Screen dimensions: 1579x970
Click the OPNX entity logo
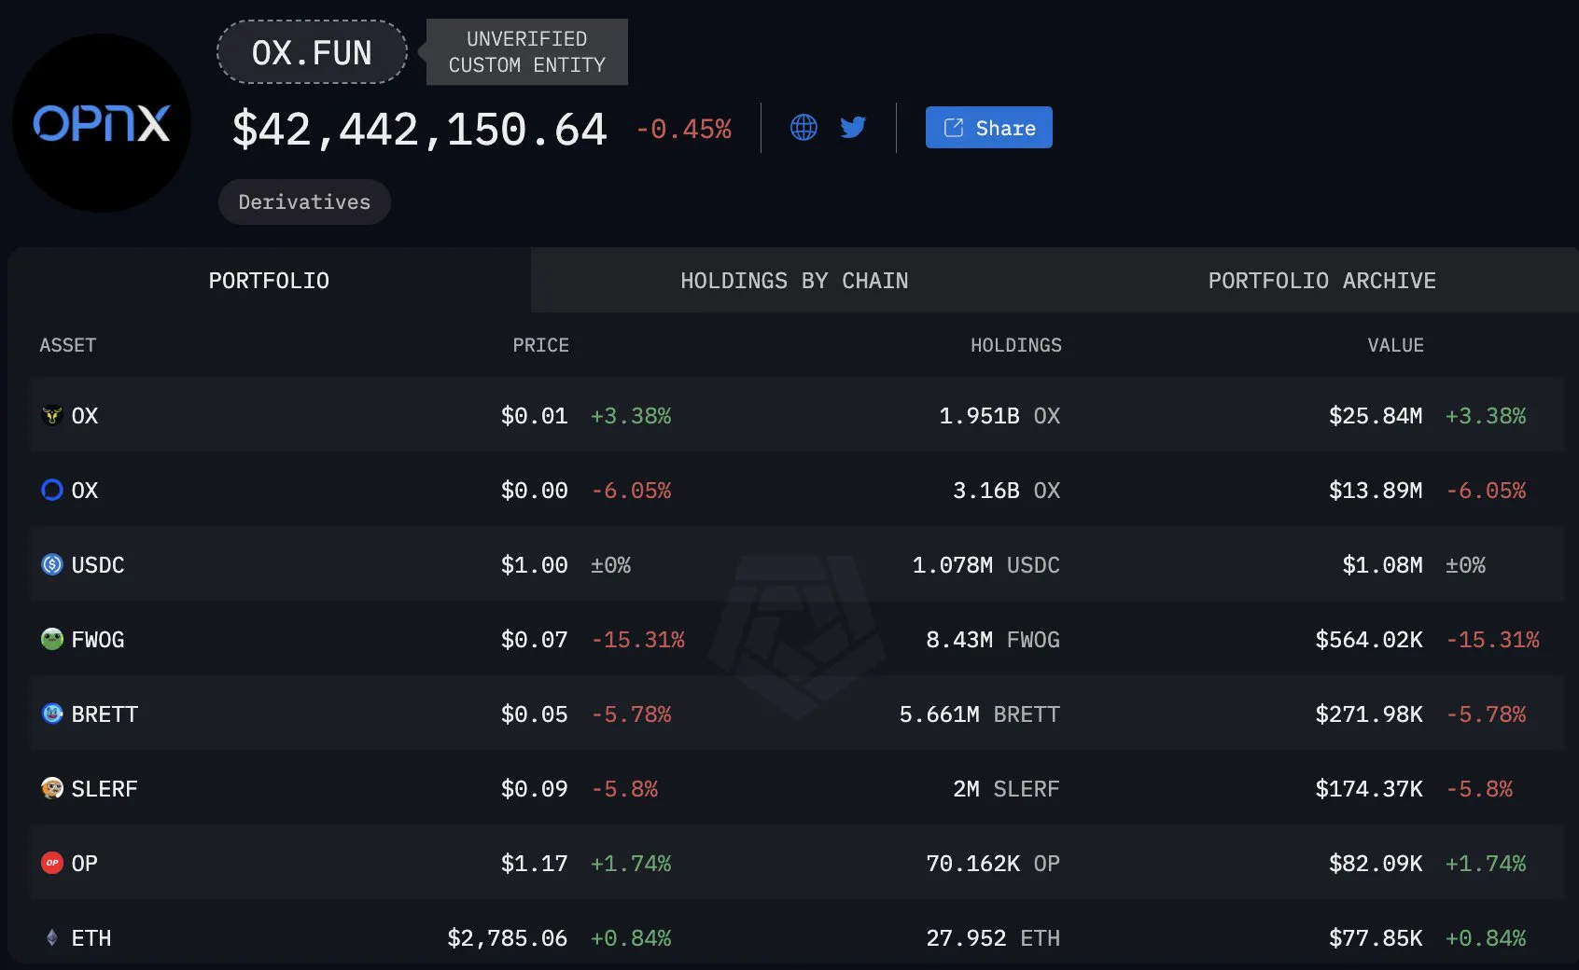[x=101, y=123]
